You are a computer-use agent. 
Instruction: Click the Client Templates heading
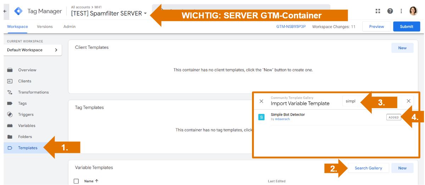point(91,47)
